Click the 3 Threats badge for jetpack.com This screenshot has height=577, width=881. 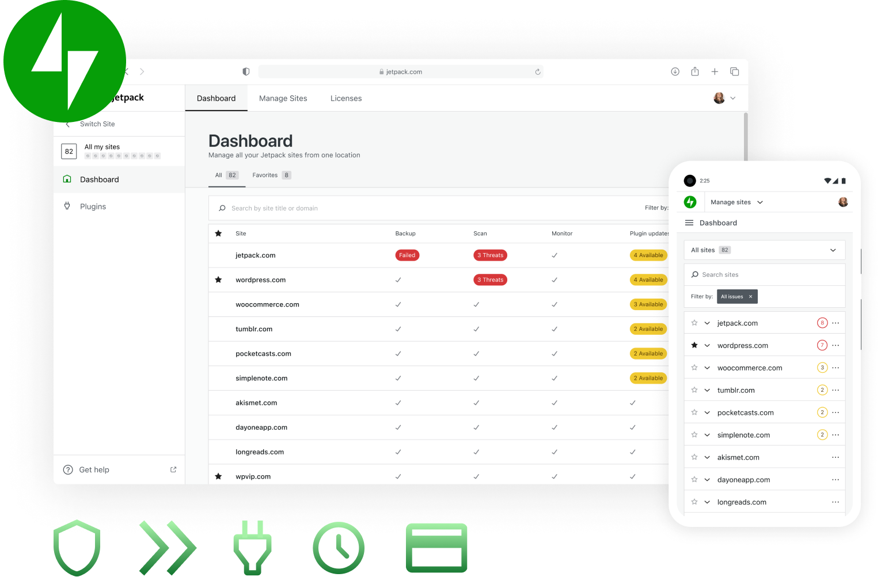click(x=490, y=255)
